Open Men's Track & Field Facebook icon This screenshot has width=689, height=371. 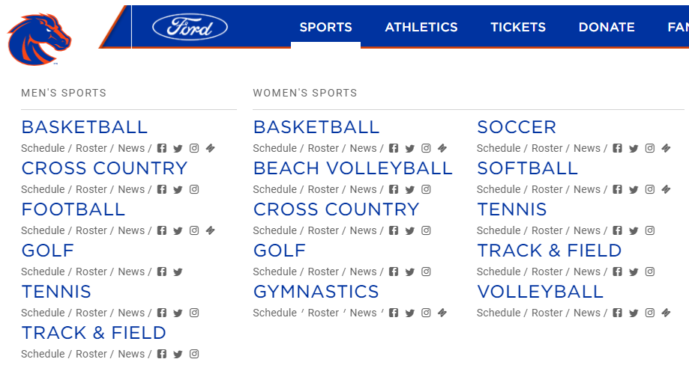(x=162, y=354)
